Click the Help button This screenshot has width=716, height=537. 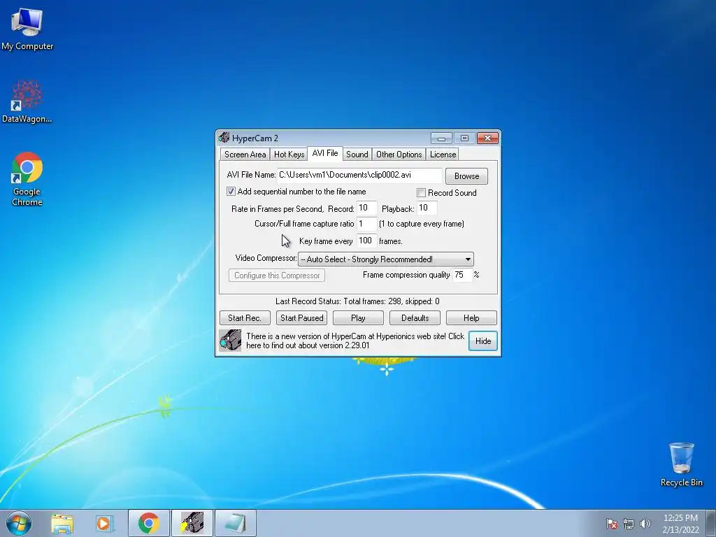(471, 318)
